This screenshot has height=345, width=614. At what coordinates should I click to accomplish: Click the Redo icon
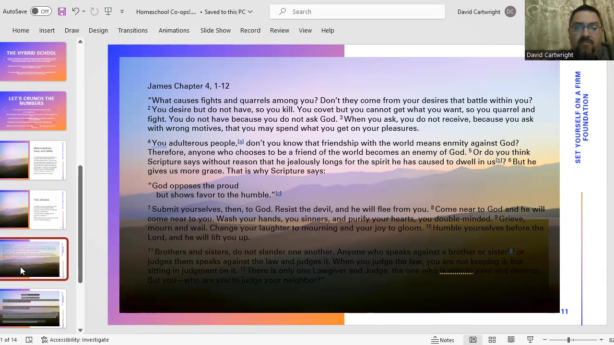point(94,11)
